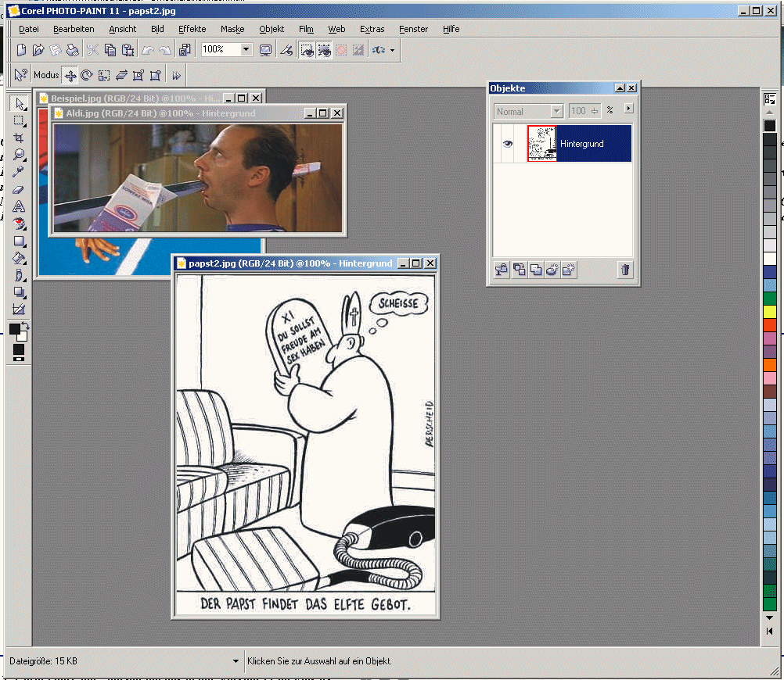Click the Copy toolbar icon

[110, 49]
